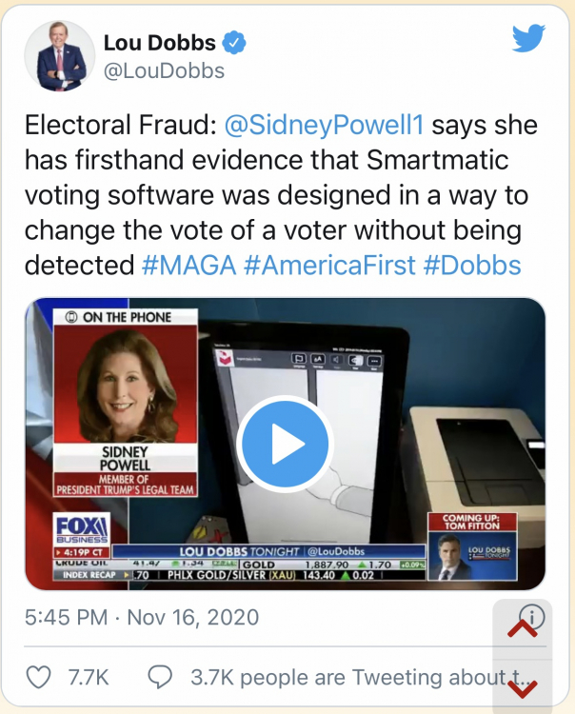575x714 pixels.
Task: Open Lou Dobbs profile avatar photo
Action: tap(61, 55)
